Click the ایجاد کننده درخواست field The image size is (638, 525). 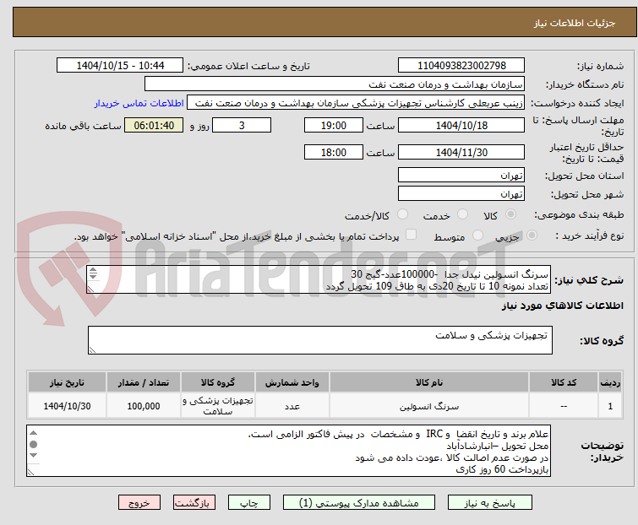click(x=356, y=103)
